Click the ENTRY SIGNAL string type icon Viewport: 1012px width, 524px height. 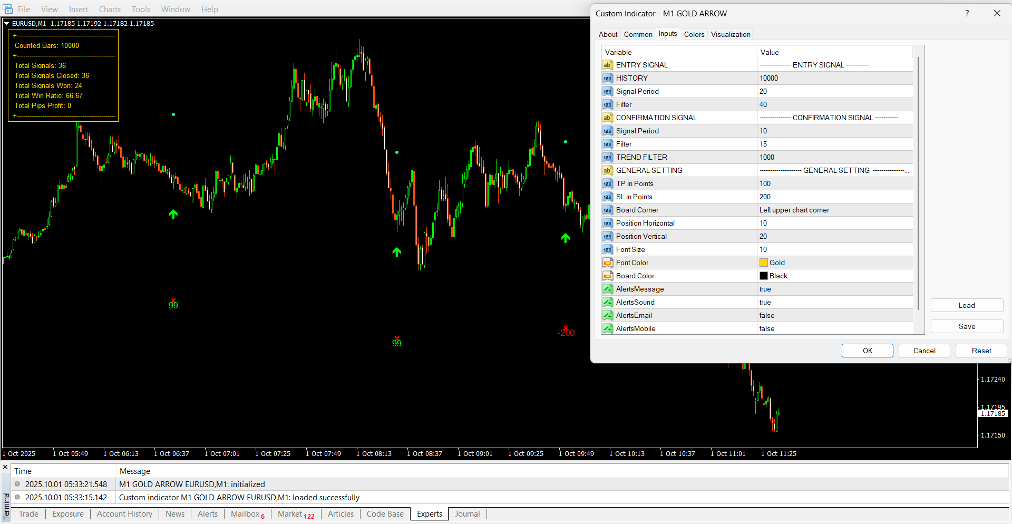pos(608,65)
